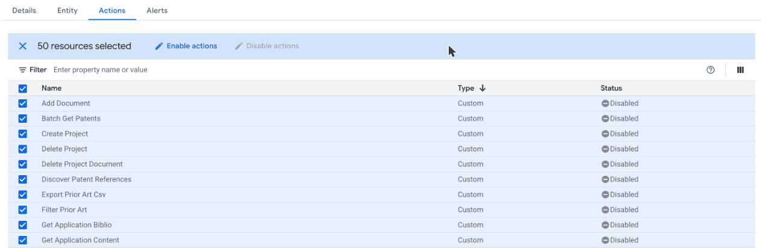Select the Actions tab
The width and height of the screenshot is (765, 248).
point(112,10)
